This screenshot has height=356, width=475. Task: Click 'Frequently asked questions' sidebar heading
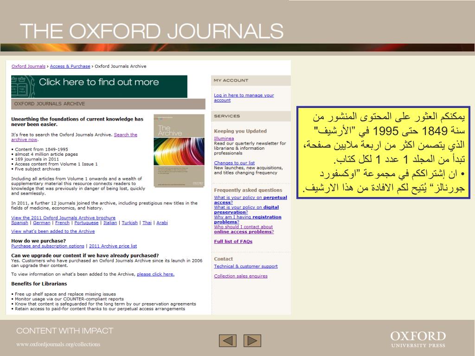point(248,190)
